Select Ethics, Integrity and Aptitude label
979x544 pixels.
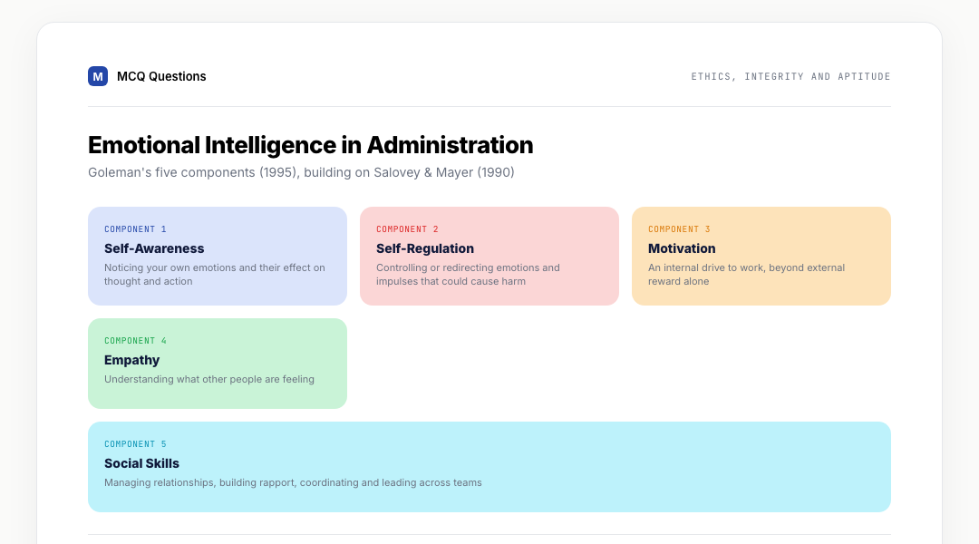(790, 76)
